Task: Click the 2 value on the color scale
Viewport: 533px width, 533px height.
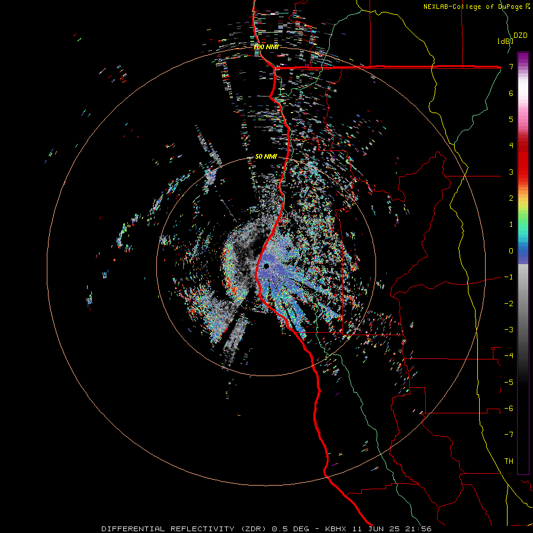Action: pyautogui.click(x=511, y=198)
